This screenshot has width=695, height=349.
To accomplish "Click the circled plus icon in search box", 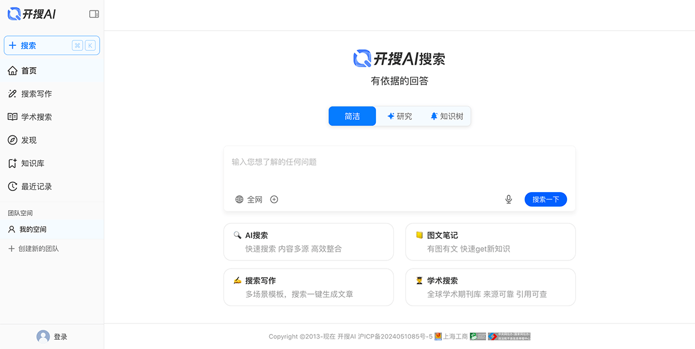I will pos(275,200).
